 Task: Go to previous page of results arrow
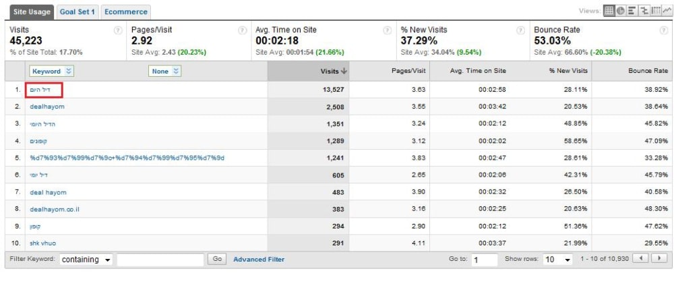pos(642,259)
